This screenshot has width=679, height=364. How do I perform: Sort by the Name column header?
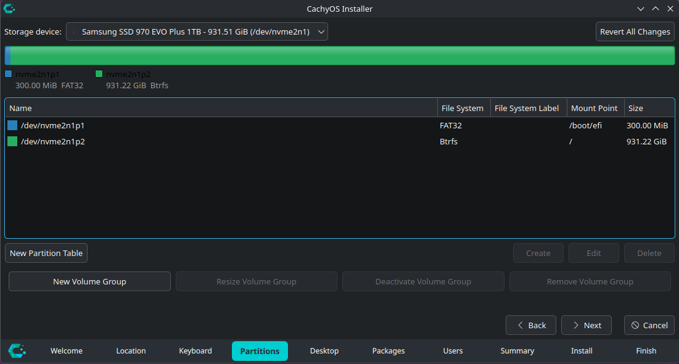[x=221, y=109]
